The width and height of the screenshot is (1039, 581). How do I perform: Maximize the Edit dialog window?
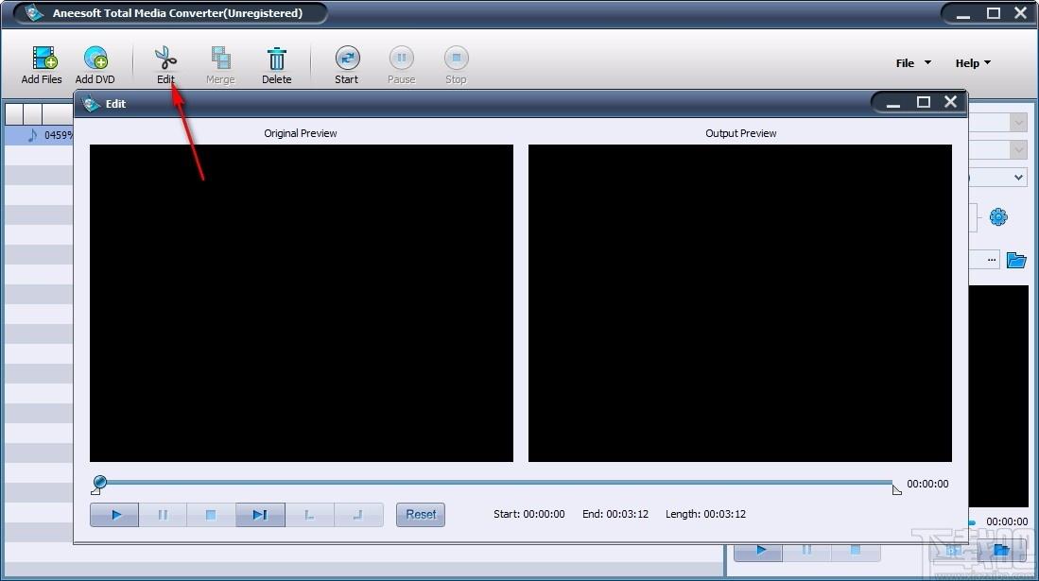coord(923,102)
